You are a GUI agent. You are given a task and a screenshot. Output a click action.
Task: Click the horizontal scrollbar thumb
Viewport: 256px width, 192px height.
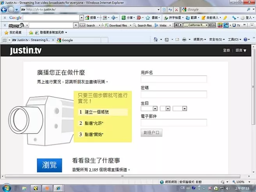(x=123, y=176)
